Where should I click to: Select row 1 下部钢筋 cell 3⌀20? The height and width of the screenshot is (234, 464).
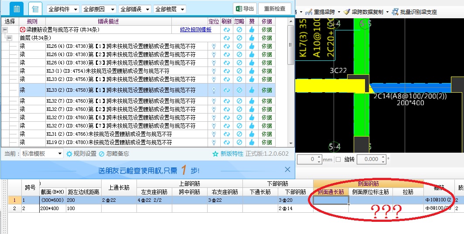296,200
